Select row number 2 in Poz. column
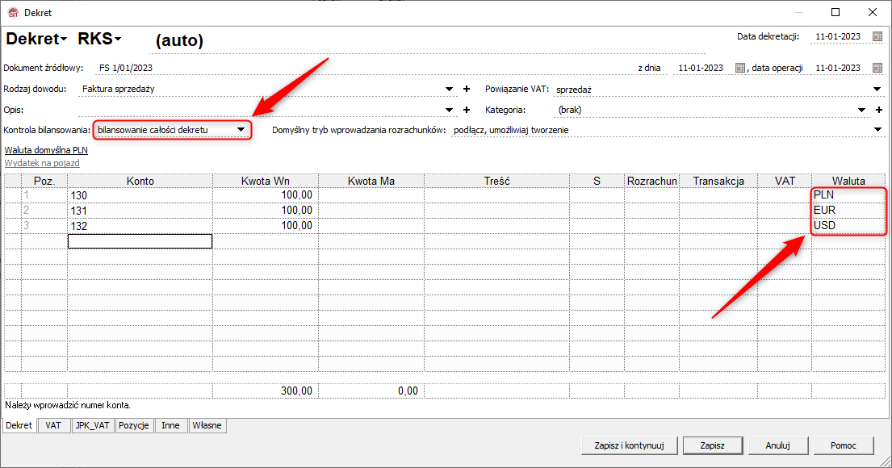This screenshot has height=468, width=892. click(44, 211)
